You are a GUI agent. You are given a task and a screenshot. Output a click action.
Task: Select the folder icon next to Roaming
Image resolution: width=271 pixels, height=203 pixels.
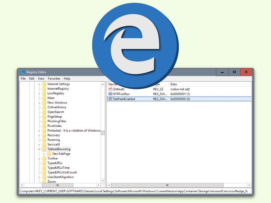pyautogui.click(x=44, y=140)
